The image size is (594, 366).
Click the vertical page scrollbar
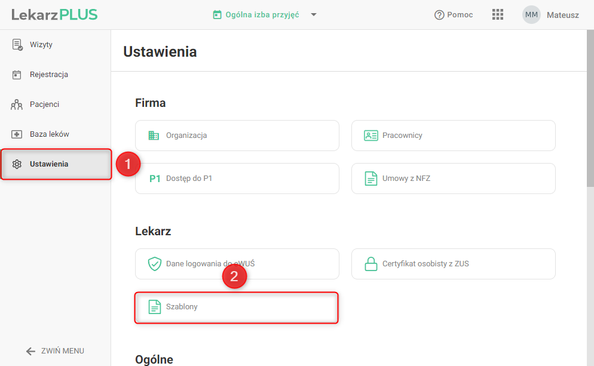click(x=590, y=119)
